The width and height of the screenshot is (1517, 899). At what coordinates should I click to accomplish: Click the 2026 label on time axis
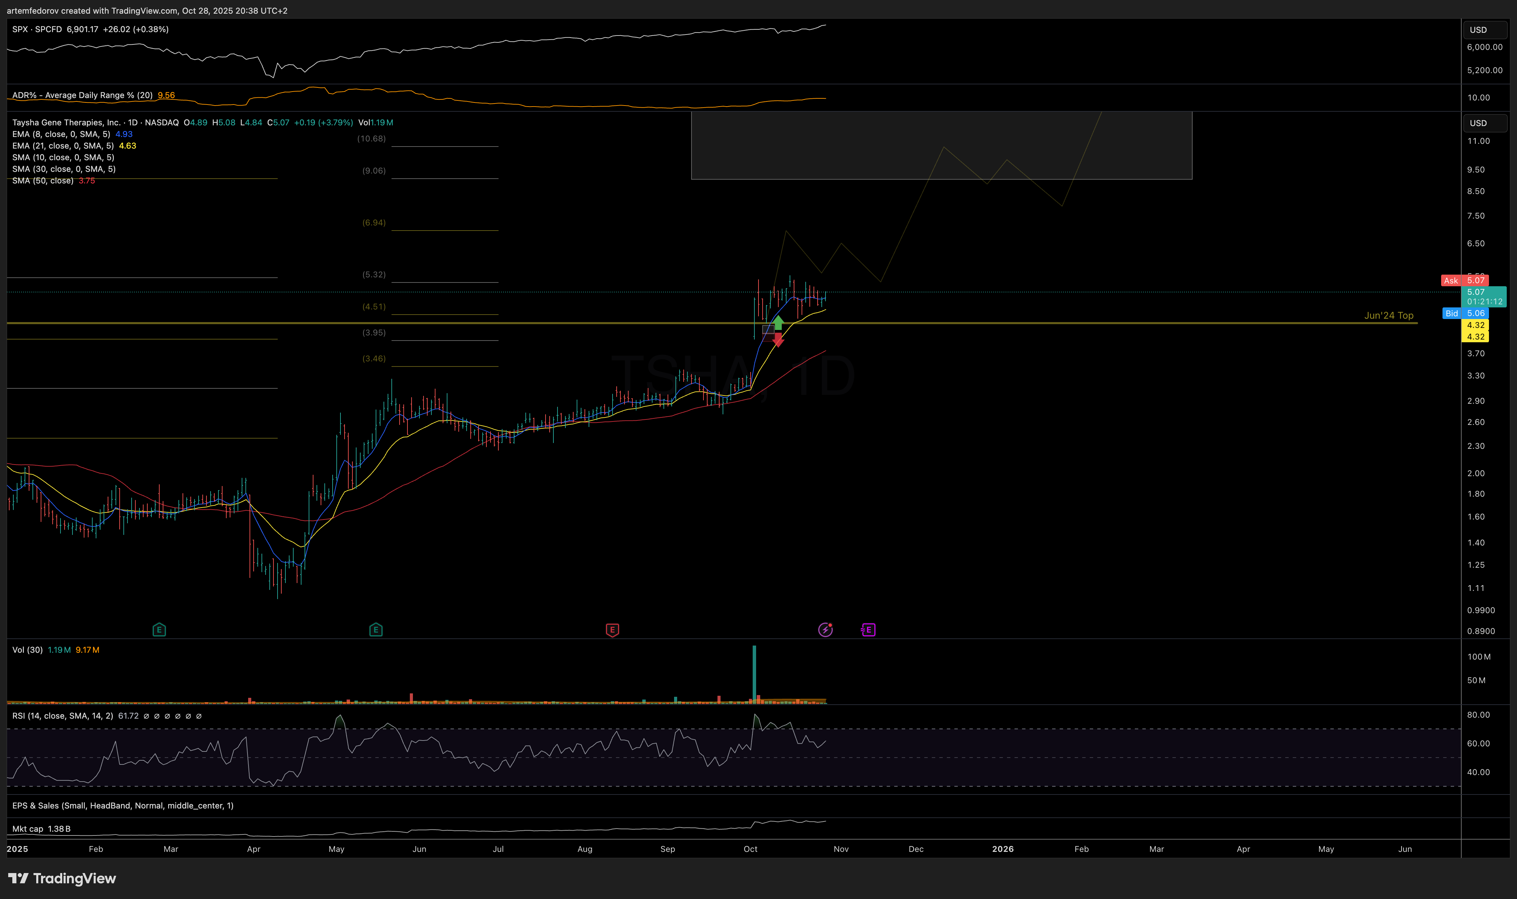coord(1003,849)
